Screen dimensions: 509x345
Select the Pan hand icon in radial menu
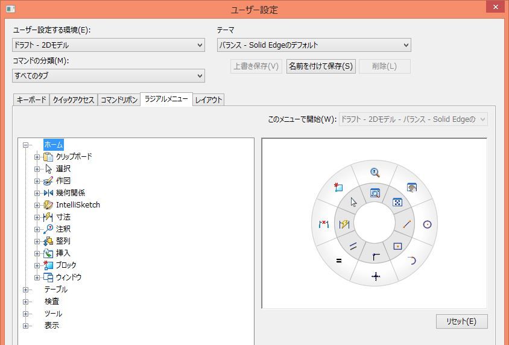[x=412, y=188]
